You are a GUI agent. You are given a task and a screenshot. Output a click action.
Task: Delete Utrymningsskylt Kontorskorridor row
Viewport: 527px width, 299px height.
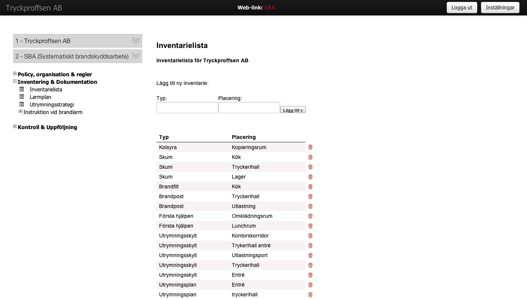click(x=311, y=236)
